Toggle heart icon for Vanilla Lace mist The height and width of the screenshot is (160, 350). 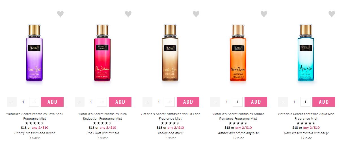pyautogui.click(x=196, y=14)
